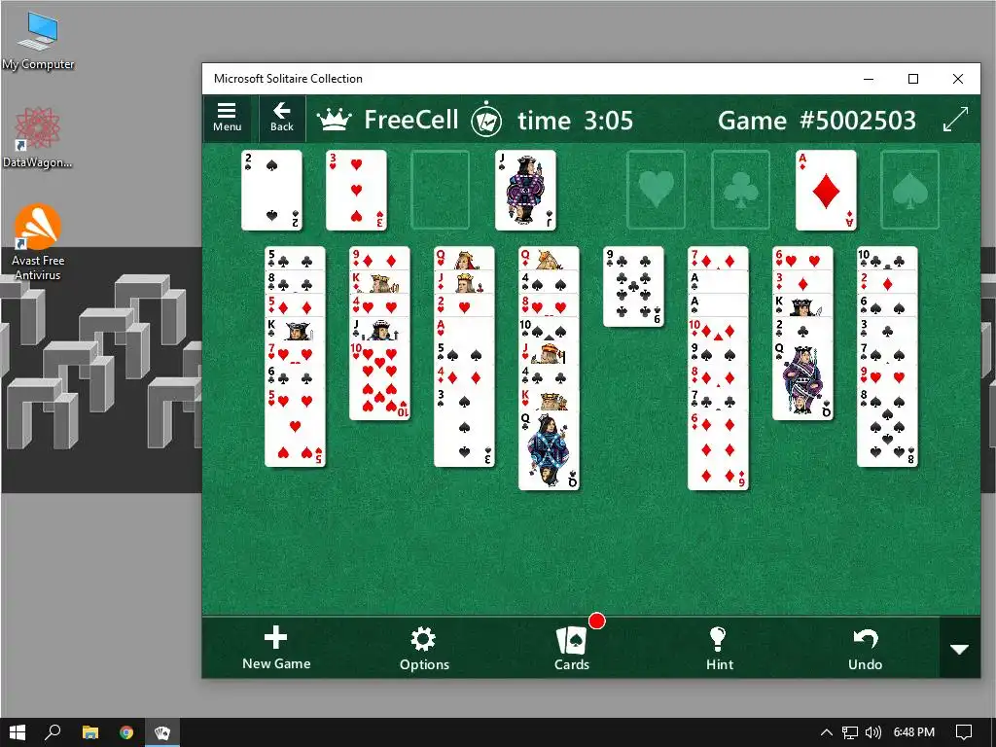Open DataWagon desktop shortcut
This screenshot has height=747, width=996.
point(37,138)
